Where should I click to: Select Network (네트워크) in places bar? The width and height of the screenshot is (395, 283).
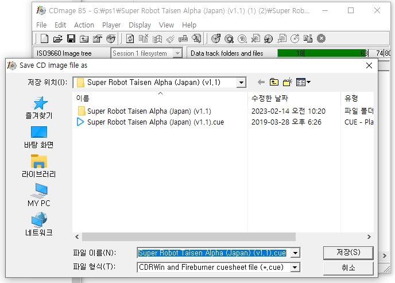tap(39, 224)
